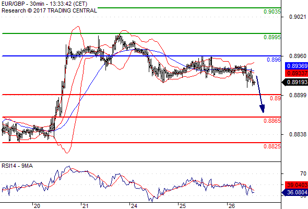
Task: Click the red 0.89 support label
Action: coord(275,98)
